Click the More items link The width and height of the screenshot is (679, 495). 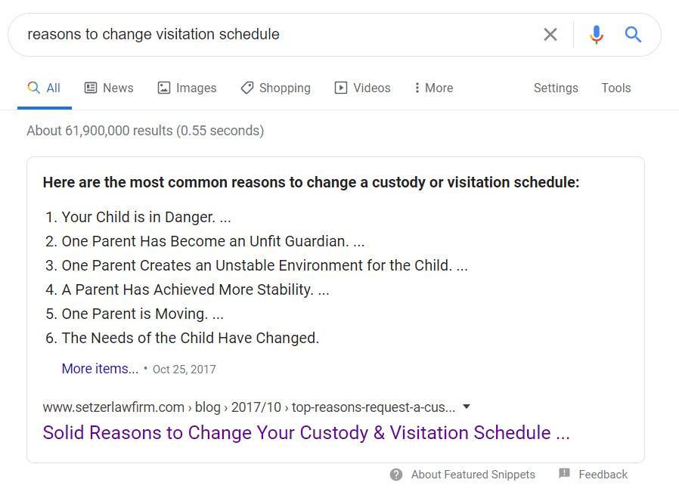coord(100,369)
